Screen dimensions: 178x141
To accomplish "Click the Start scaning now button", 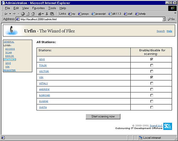I will (103, 116).
